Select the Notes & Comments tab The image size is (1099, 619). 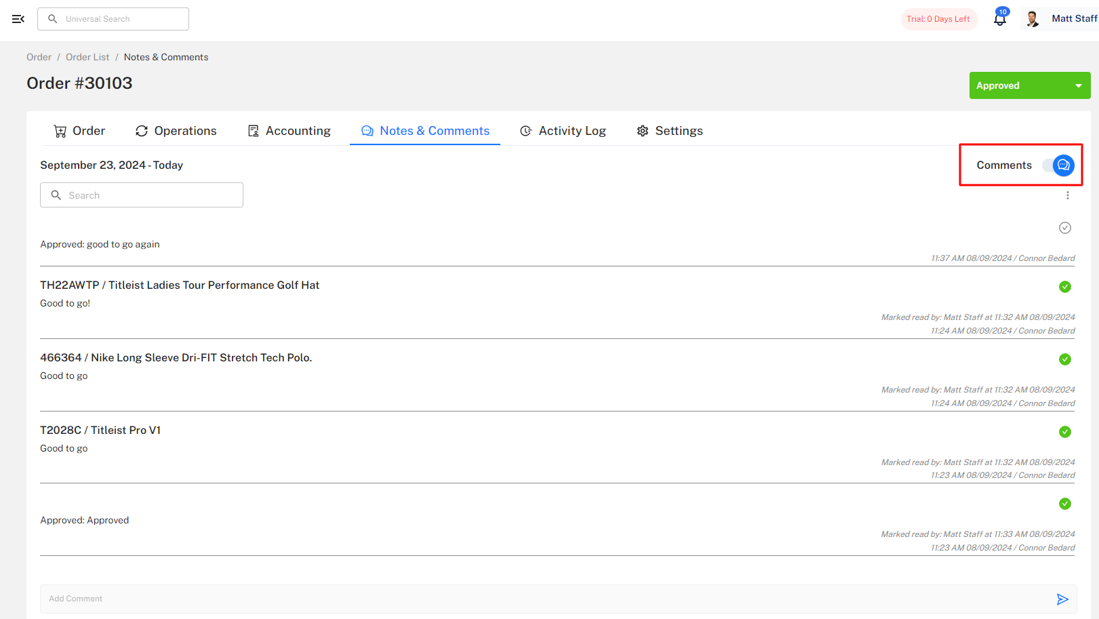click(425, 131)
